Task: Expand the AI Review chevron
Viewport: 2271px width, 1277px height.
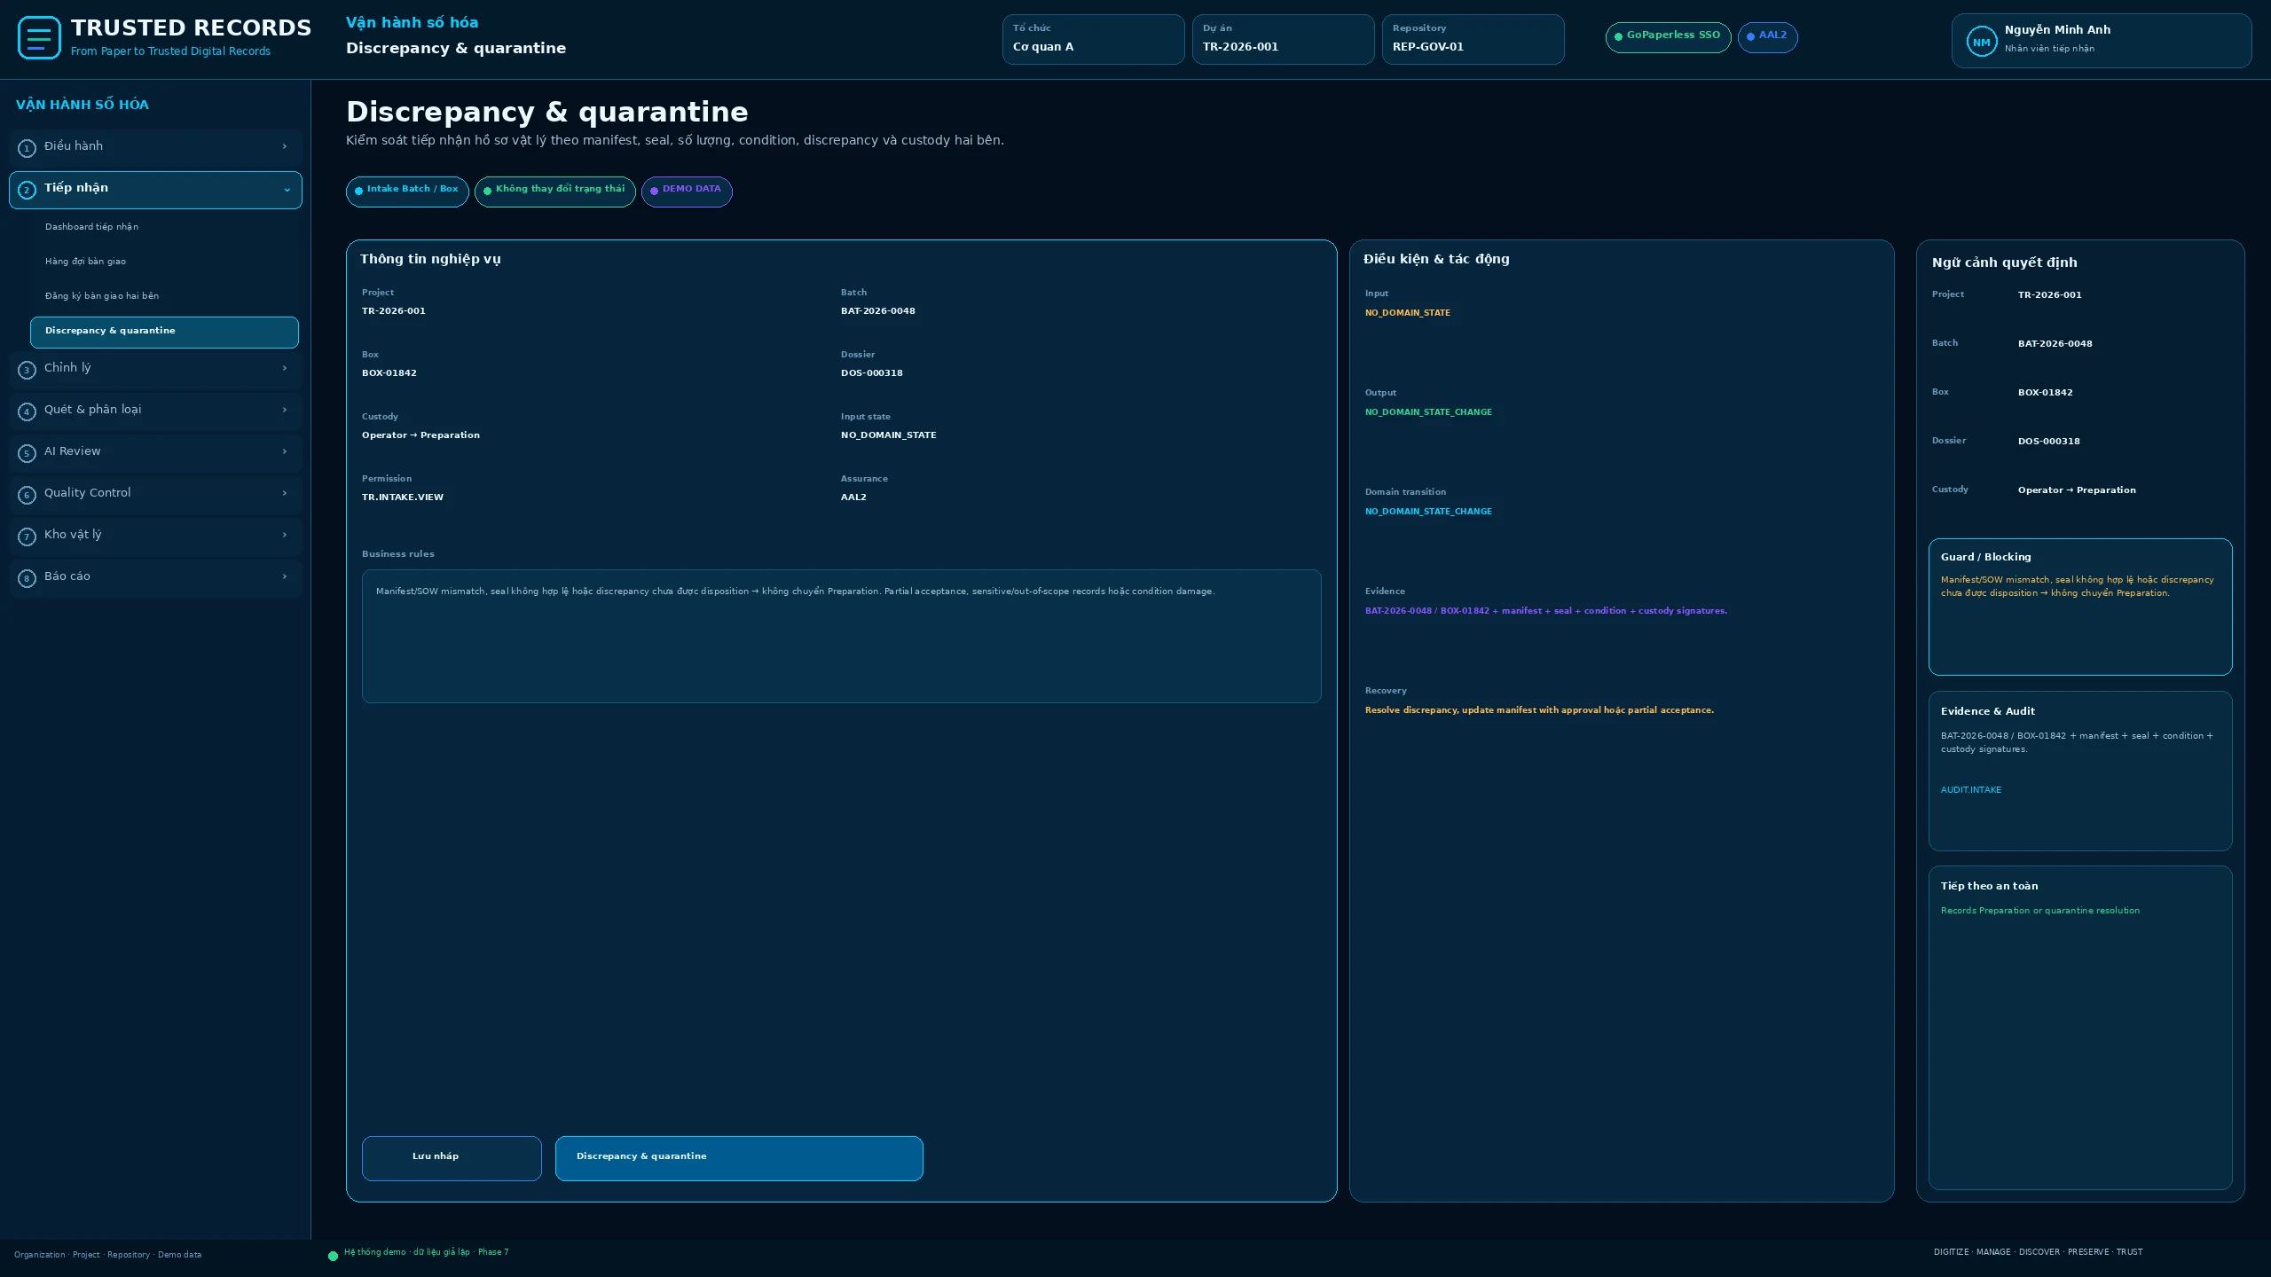Action: 285,451
